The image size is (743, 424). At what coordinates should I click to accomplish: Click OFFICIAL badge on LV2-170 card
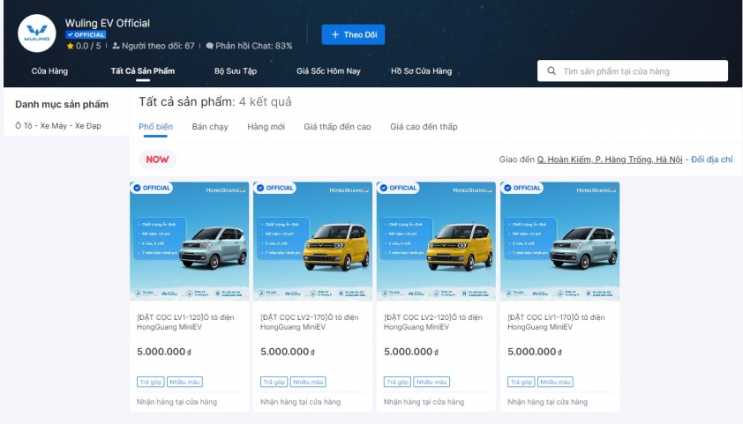click(274, 188)
